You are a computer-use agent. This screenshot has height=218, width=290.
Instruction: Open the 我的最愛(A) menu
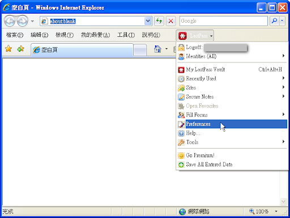[x=95, y=35]
